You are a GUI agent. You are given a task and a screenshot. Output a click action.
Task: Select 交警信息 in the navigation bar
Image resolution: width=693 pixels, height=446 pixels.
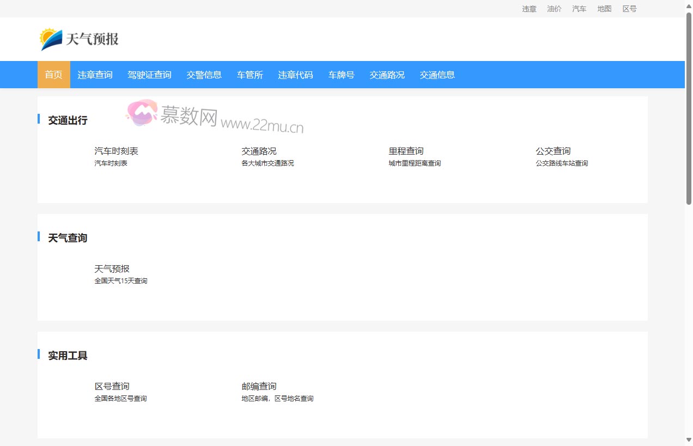[204, 75]
